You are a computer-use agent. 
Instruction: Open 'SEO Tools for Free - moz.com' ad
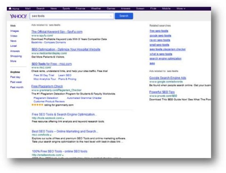point(52,64)
